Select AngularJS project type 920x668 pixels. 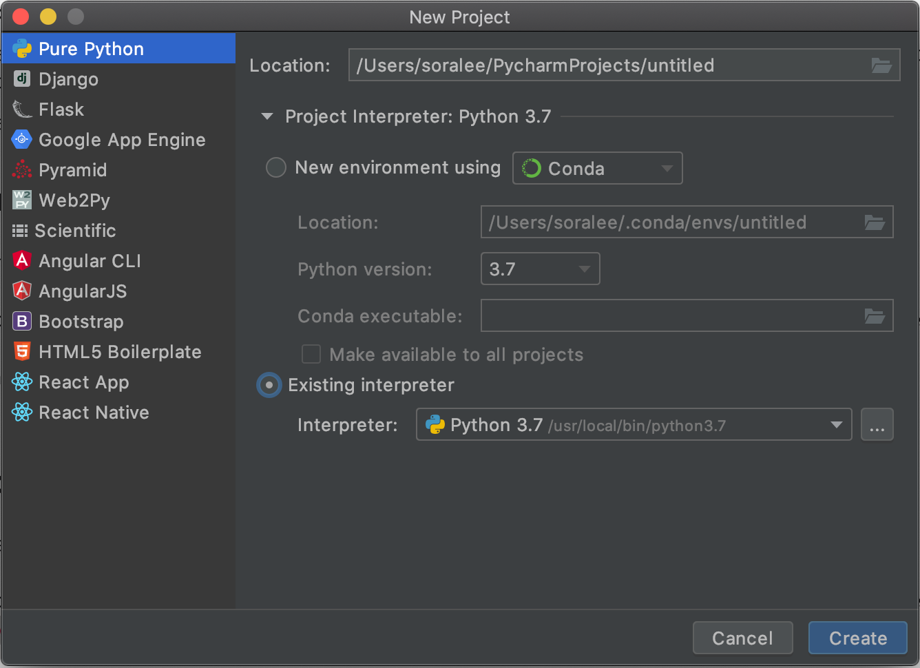coord(118,291)
